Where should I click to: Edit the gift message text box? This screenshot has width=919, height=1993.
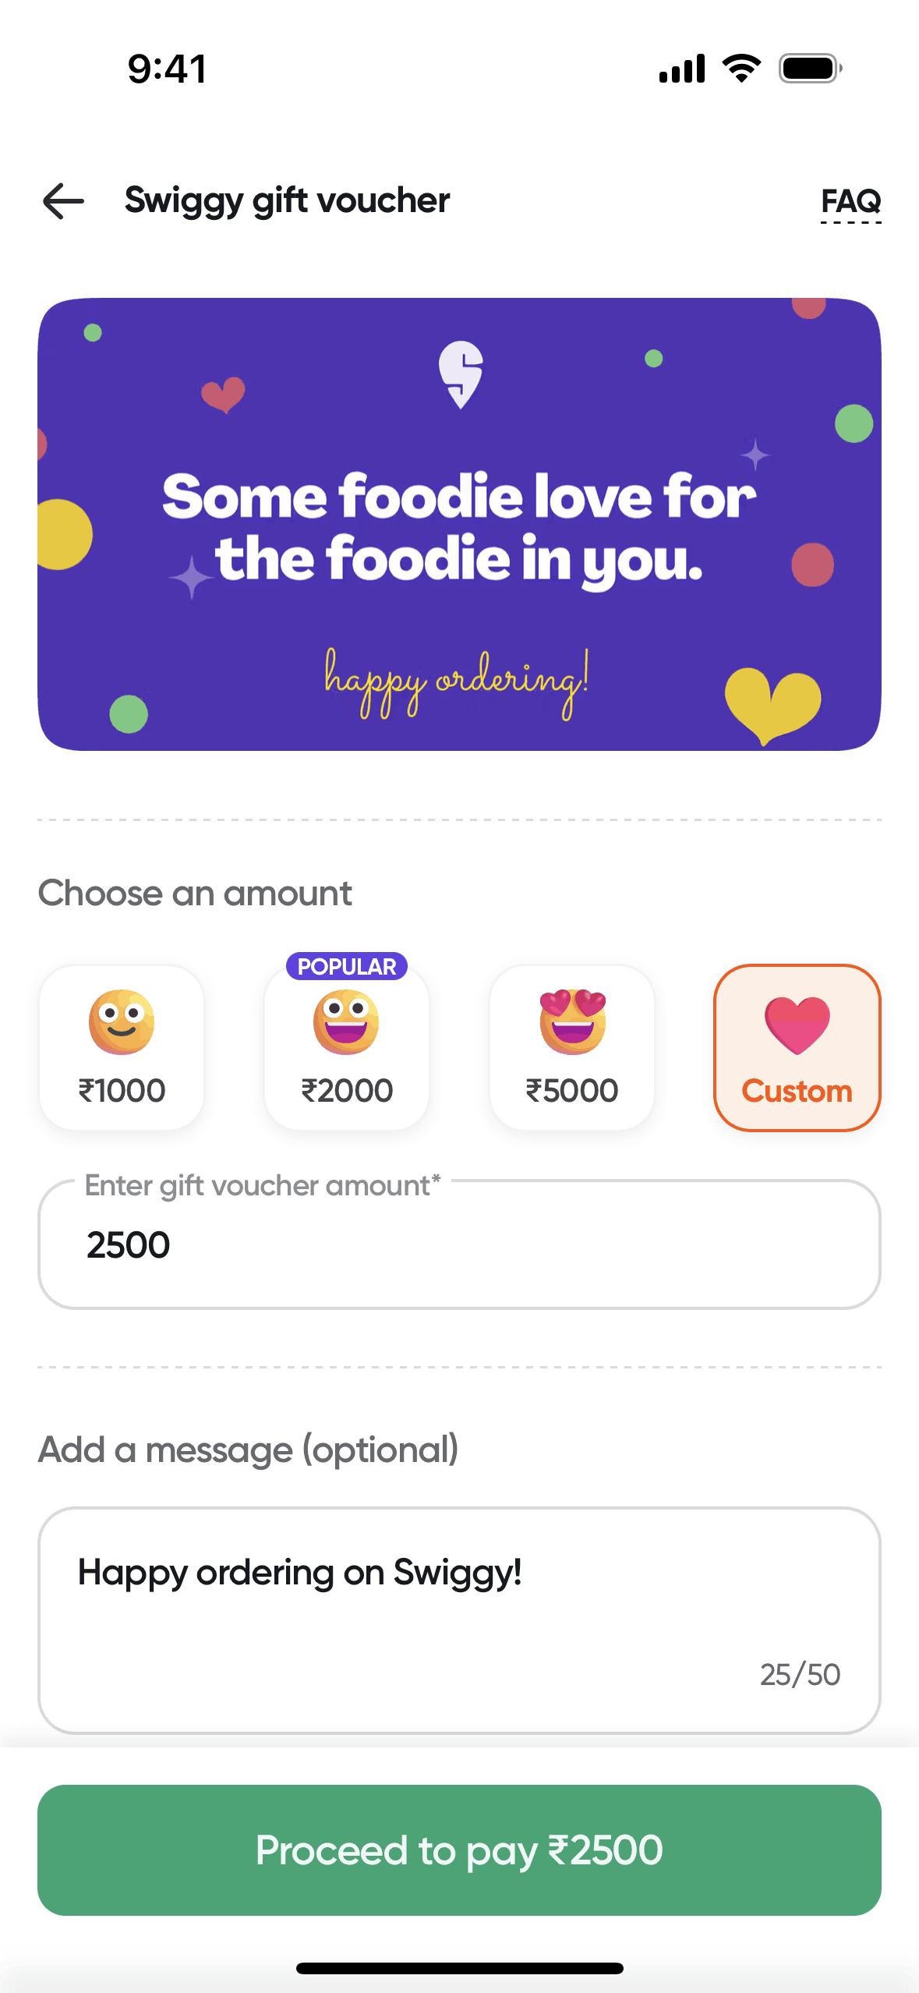(x=459, y=1619)
